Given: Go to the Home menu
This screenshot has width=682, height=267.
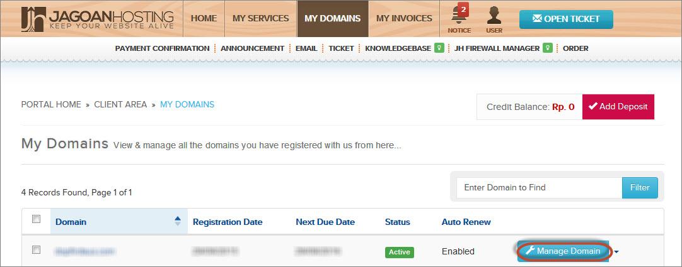Looking at the screenshot, I should [x=204, y=19].
